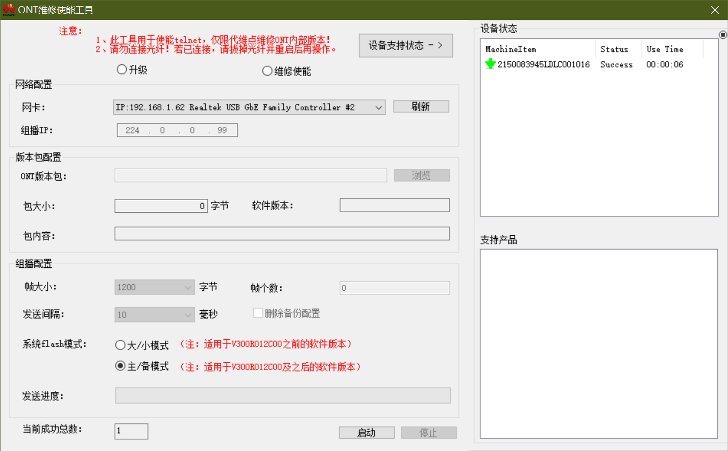Click the 发送进度 progress bar

coord(283,395)
